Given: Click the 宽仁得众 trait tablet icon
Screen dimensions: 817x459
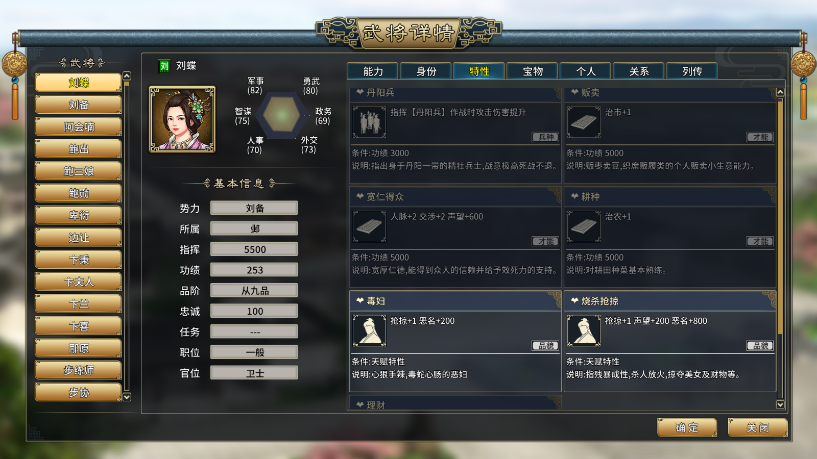Looking at the screenshot, I should pos(369,226).
